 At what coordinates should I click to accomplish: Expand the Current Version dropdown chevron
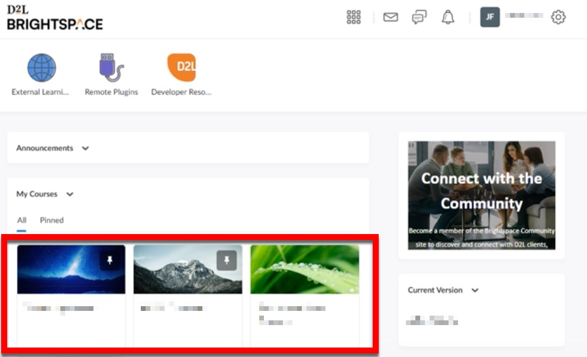click(475, 290)
